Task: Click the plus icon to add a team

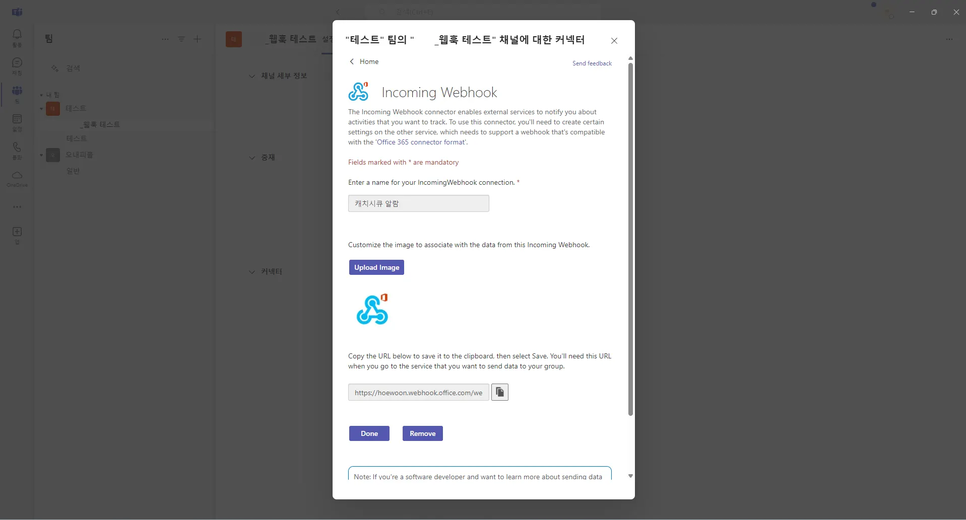Action: tap(198, 39)
